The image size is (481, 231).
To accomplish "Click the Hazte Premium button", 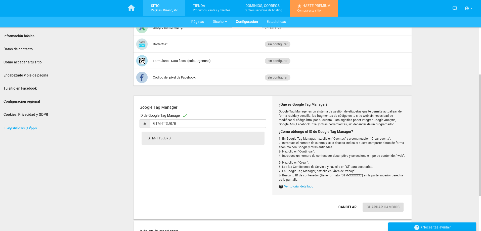I will [314, 8].
